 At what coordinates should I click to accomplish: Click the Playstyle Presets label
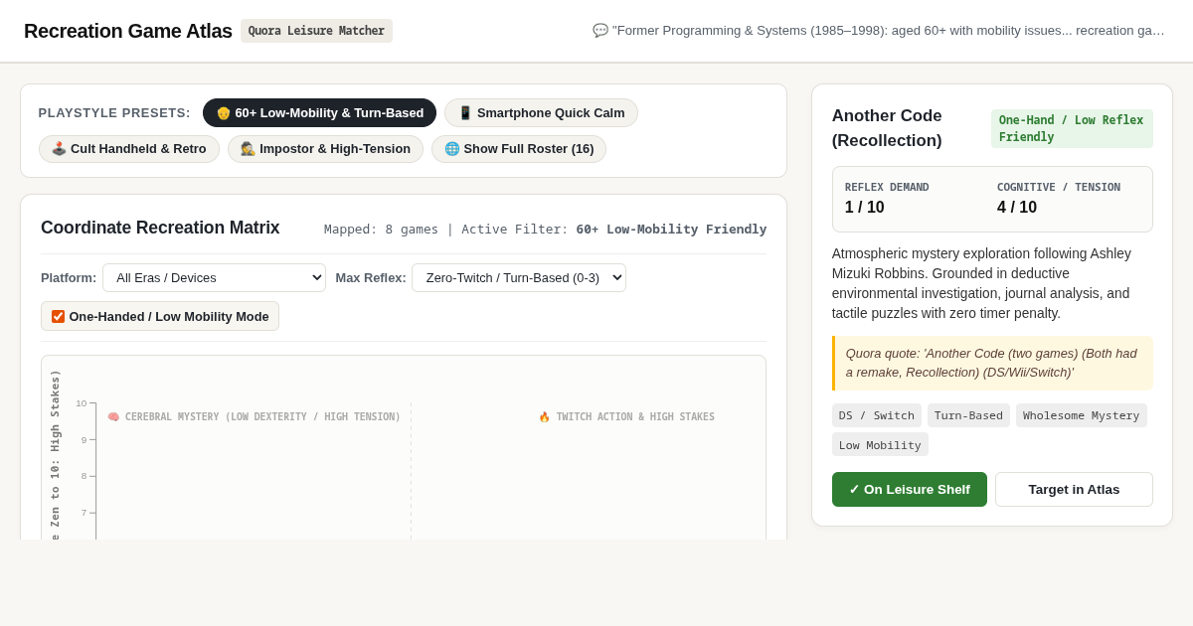tap(114, 113)
